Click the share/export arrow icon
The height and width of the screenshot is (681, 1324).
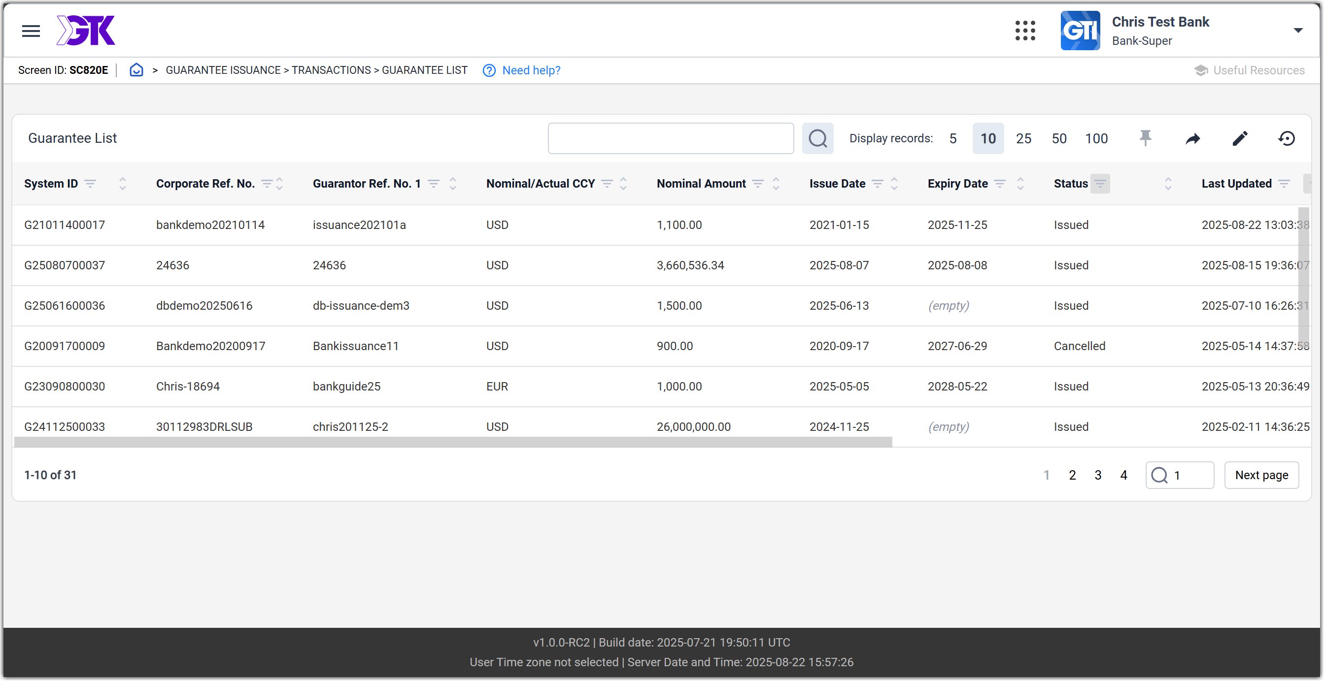1192,138
